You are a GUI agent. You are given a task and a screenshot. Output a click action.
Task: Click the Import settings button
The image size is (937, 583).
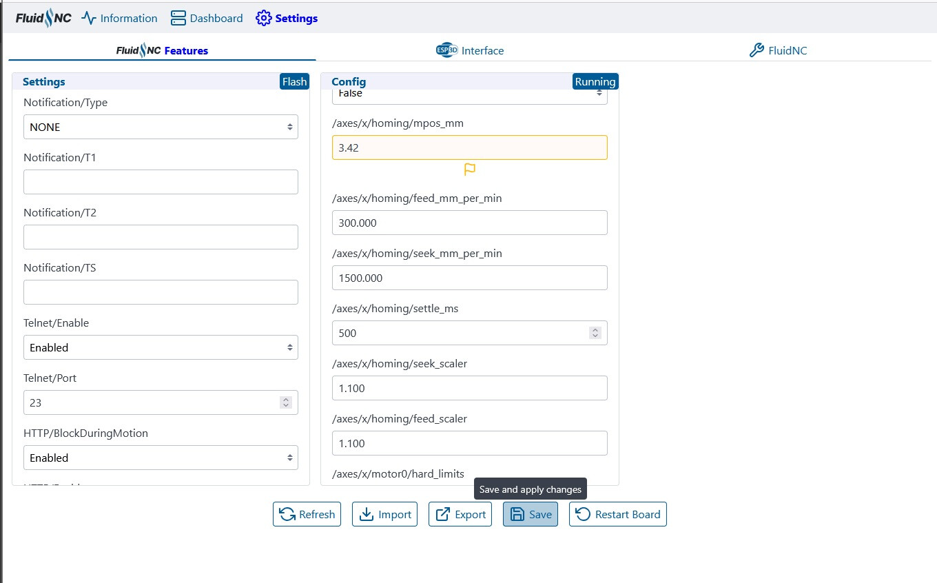coord(384,514)
